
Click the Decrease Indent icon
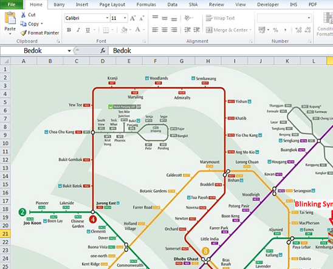(187, 30)
